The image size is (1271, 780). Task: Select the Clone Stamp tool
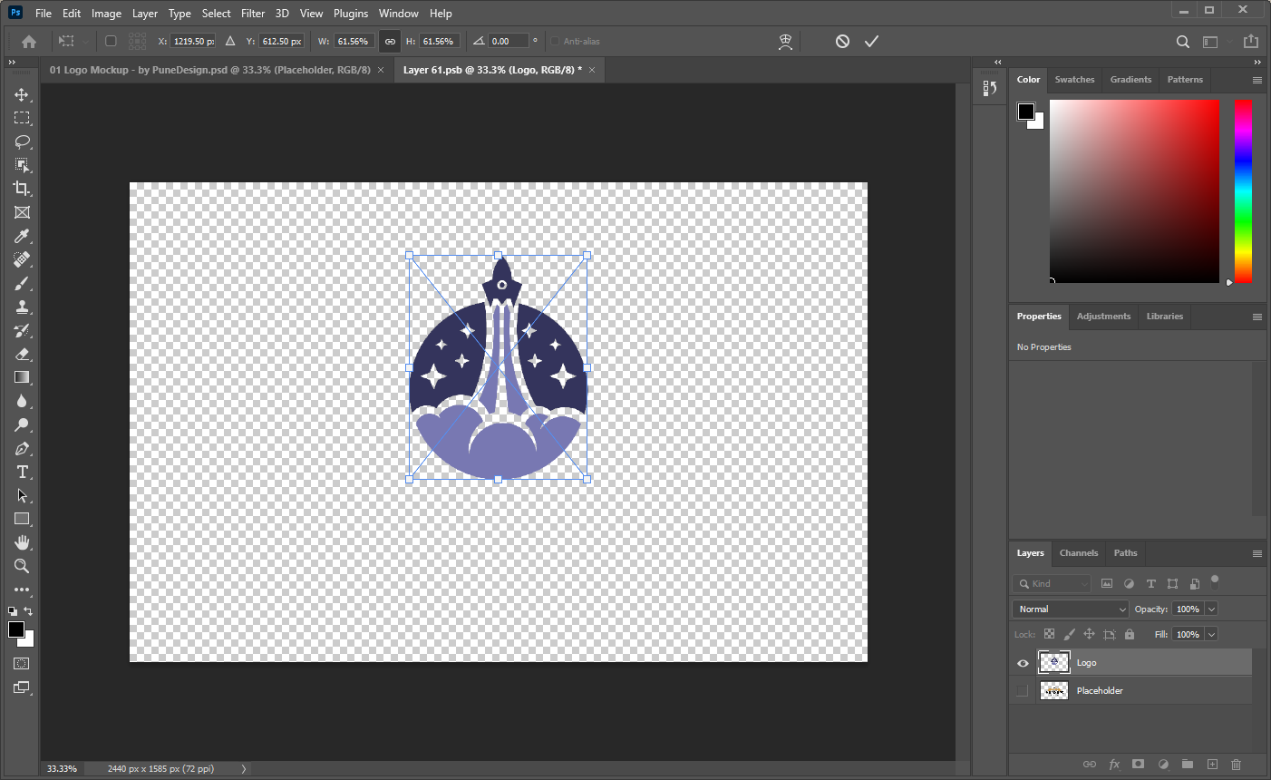click(22, 307)
